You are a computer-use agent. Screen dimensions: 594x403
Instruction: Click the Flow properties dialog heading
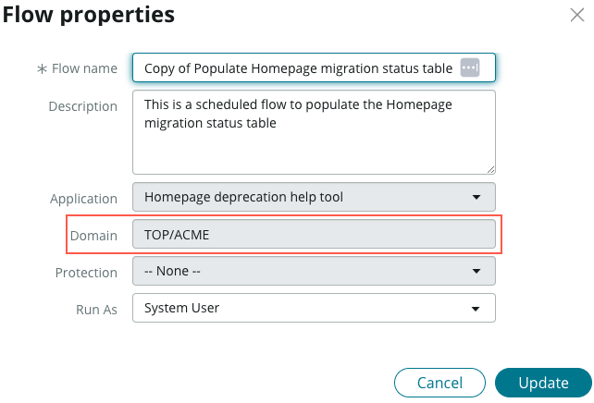[89, 15]
